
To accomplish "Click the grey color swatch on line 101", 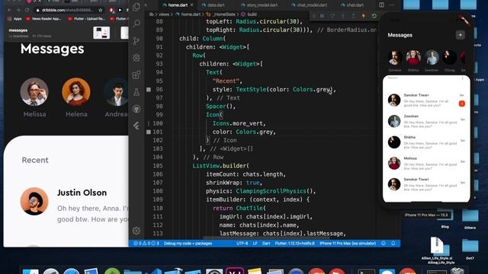I will pyautogui.click(x=149, y=132).
